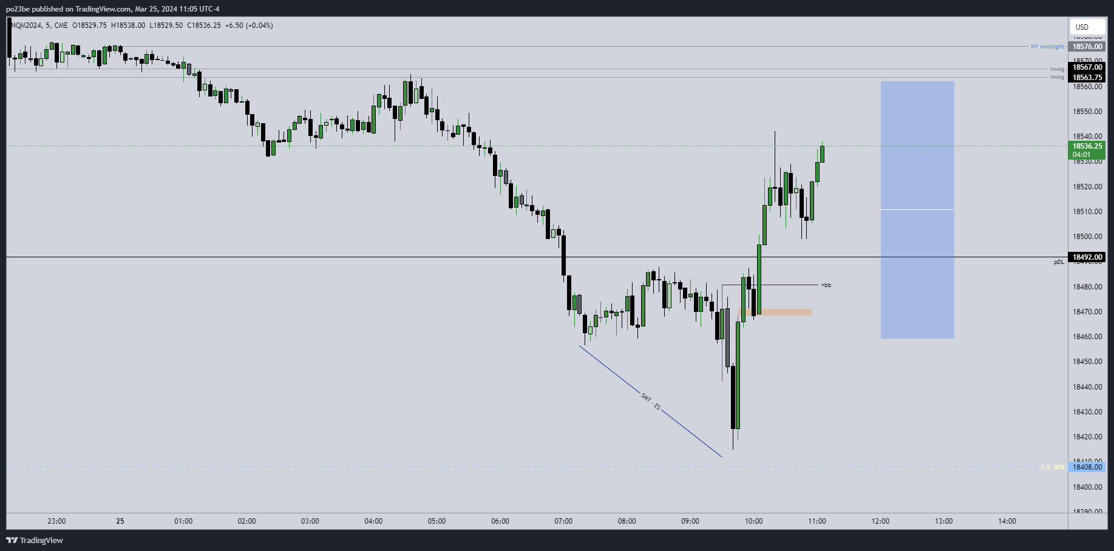Click the 18500.00 price scale label
Image resolution: width=1114 pixels, height=551 pixels.
(1087, 237)
